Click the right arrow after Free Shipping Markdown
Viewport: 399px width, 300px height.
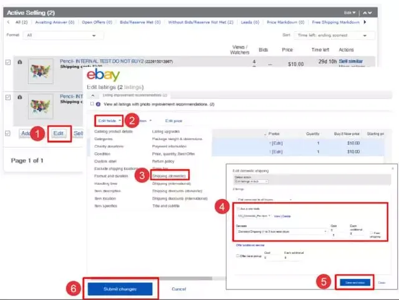coord(365,22)
